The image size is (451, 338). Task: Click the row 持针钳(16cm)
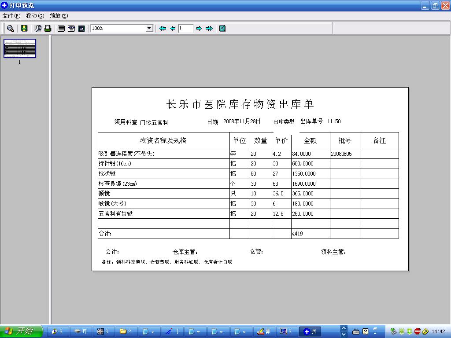[248, 164]
